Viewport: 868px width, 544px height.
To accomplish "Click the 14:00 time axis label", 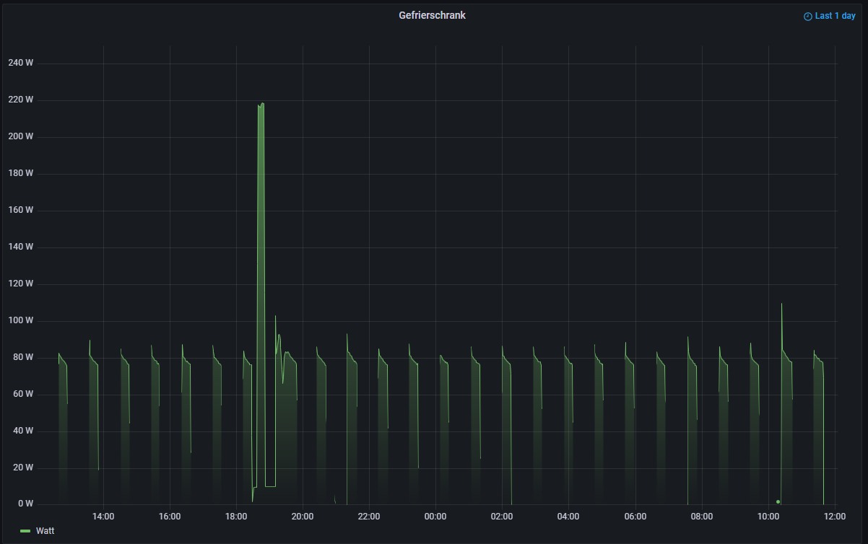I will (103, 517).
